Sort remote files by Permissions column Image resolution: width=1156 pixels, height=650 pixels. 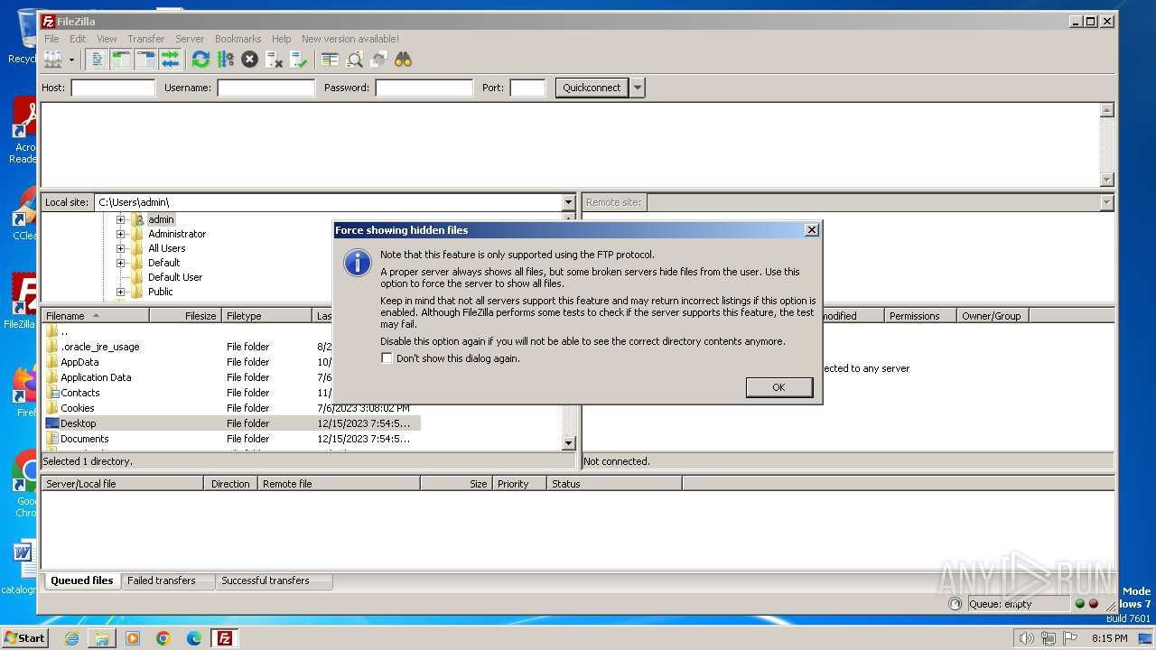tap(920, 316)
